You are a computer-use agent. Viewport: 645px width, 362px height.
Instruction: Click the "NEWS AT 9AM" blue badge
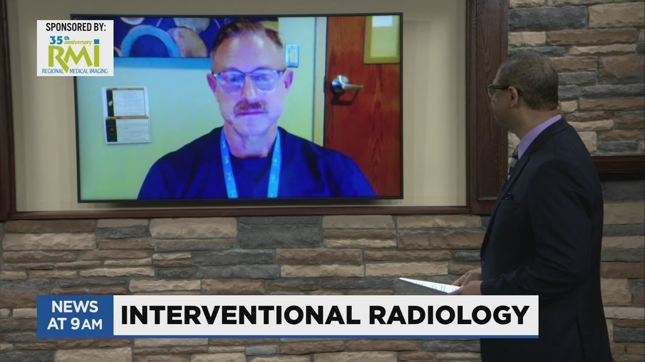click(x=75, y=316)
